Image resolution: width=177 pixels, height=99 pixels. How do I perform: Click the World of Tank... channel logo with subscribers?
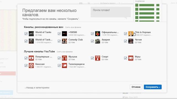point(31,41)
